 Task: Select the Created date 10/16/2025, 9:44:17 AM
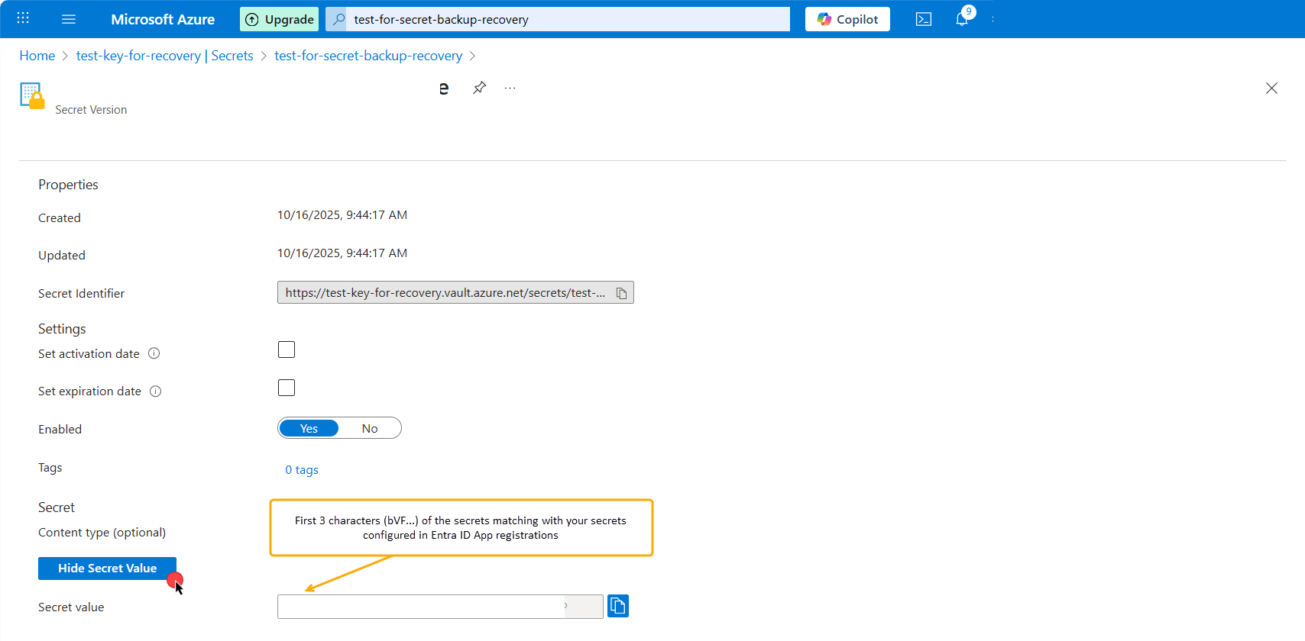(342, 215)
